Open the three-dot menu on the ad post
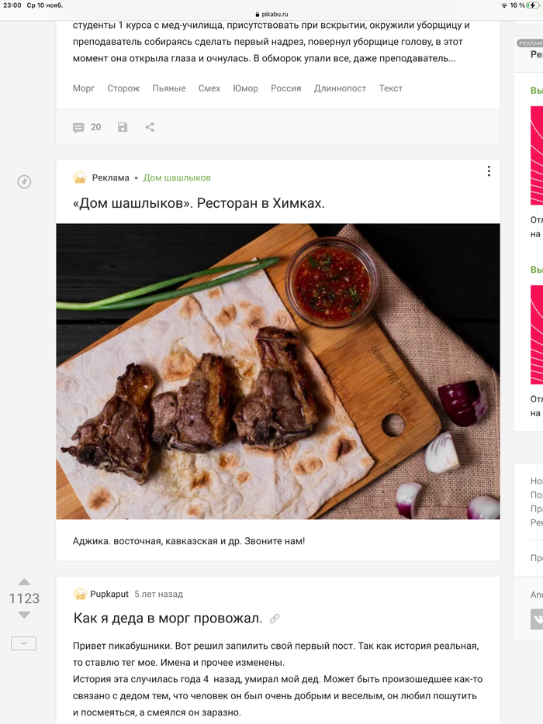Screen dimensions: 543x724 coord(488,171)
